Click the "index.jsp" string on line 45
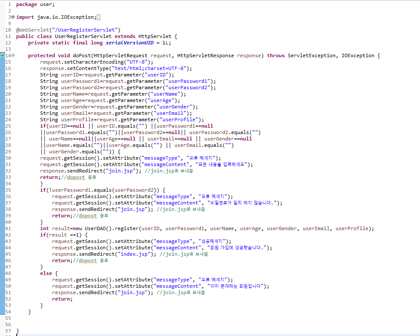 tap(134, 254)
